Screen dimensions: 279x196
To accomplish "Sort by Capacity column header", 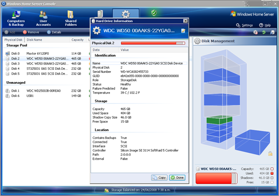I will point(78,40).
